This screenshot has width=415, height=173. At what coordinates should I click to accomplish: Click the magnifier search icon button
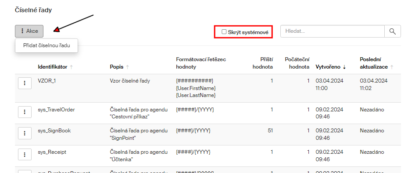[393, 31]
